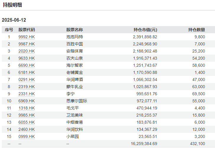
Task: Click stock code 6181.HK
Action: 26,72
